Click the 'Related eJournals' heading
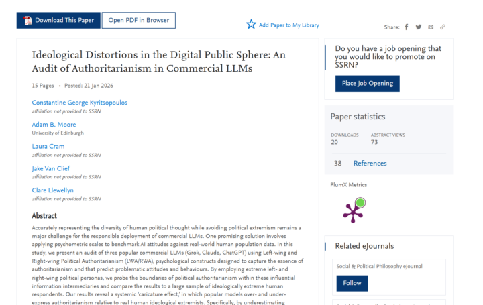This screenshot has height=305, width=483. point(364,246)
